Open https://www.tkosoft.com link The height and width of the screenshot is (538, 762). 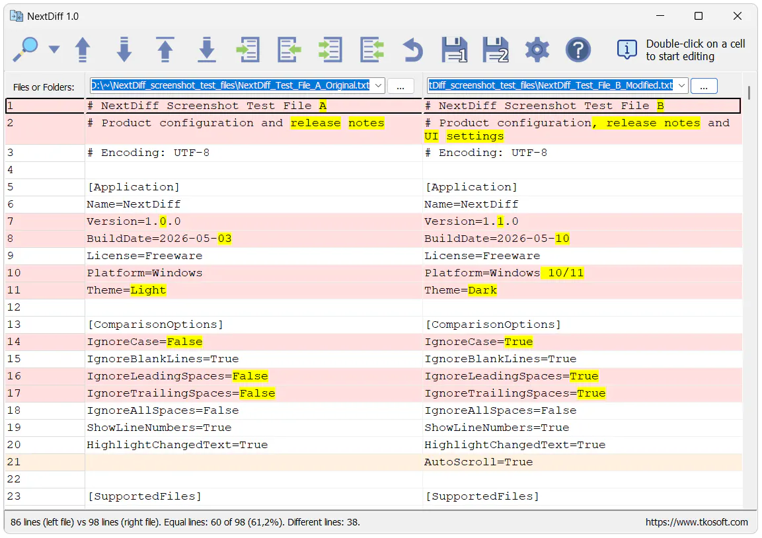tap(697, 522)
